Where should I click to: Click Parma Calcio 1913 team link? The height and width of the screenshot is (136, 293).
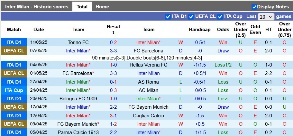click(78, 132)
